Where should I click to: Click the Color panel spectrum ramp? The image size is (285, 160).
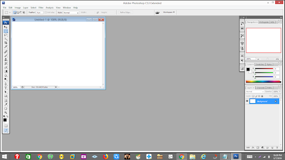(263, 82)
